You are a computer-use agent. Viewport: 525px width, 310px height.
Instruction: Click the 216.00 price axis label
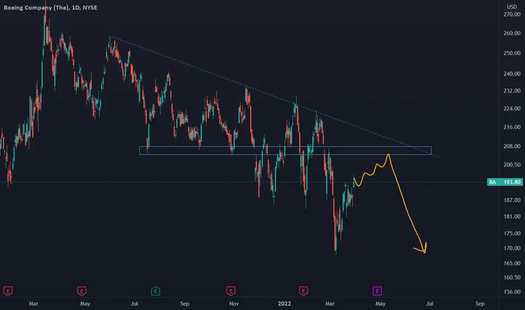coord(512,127)
